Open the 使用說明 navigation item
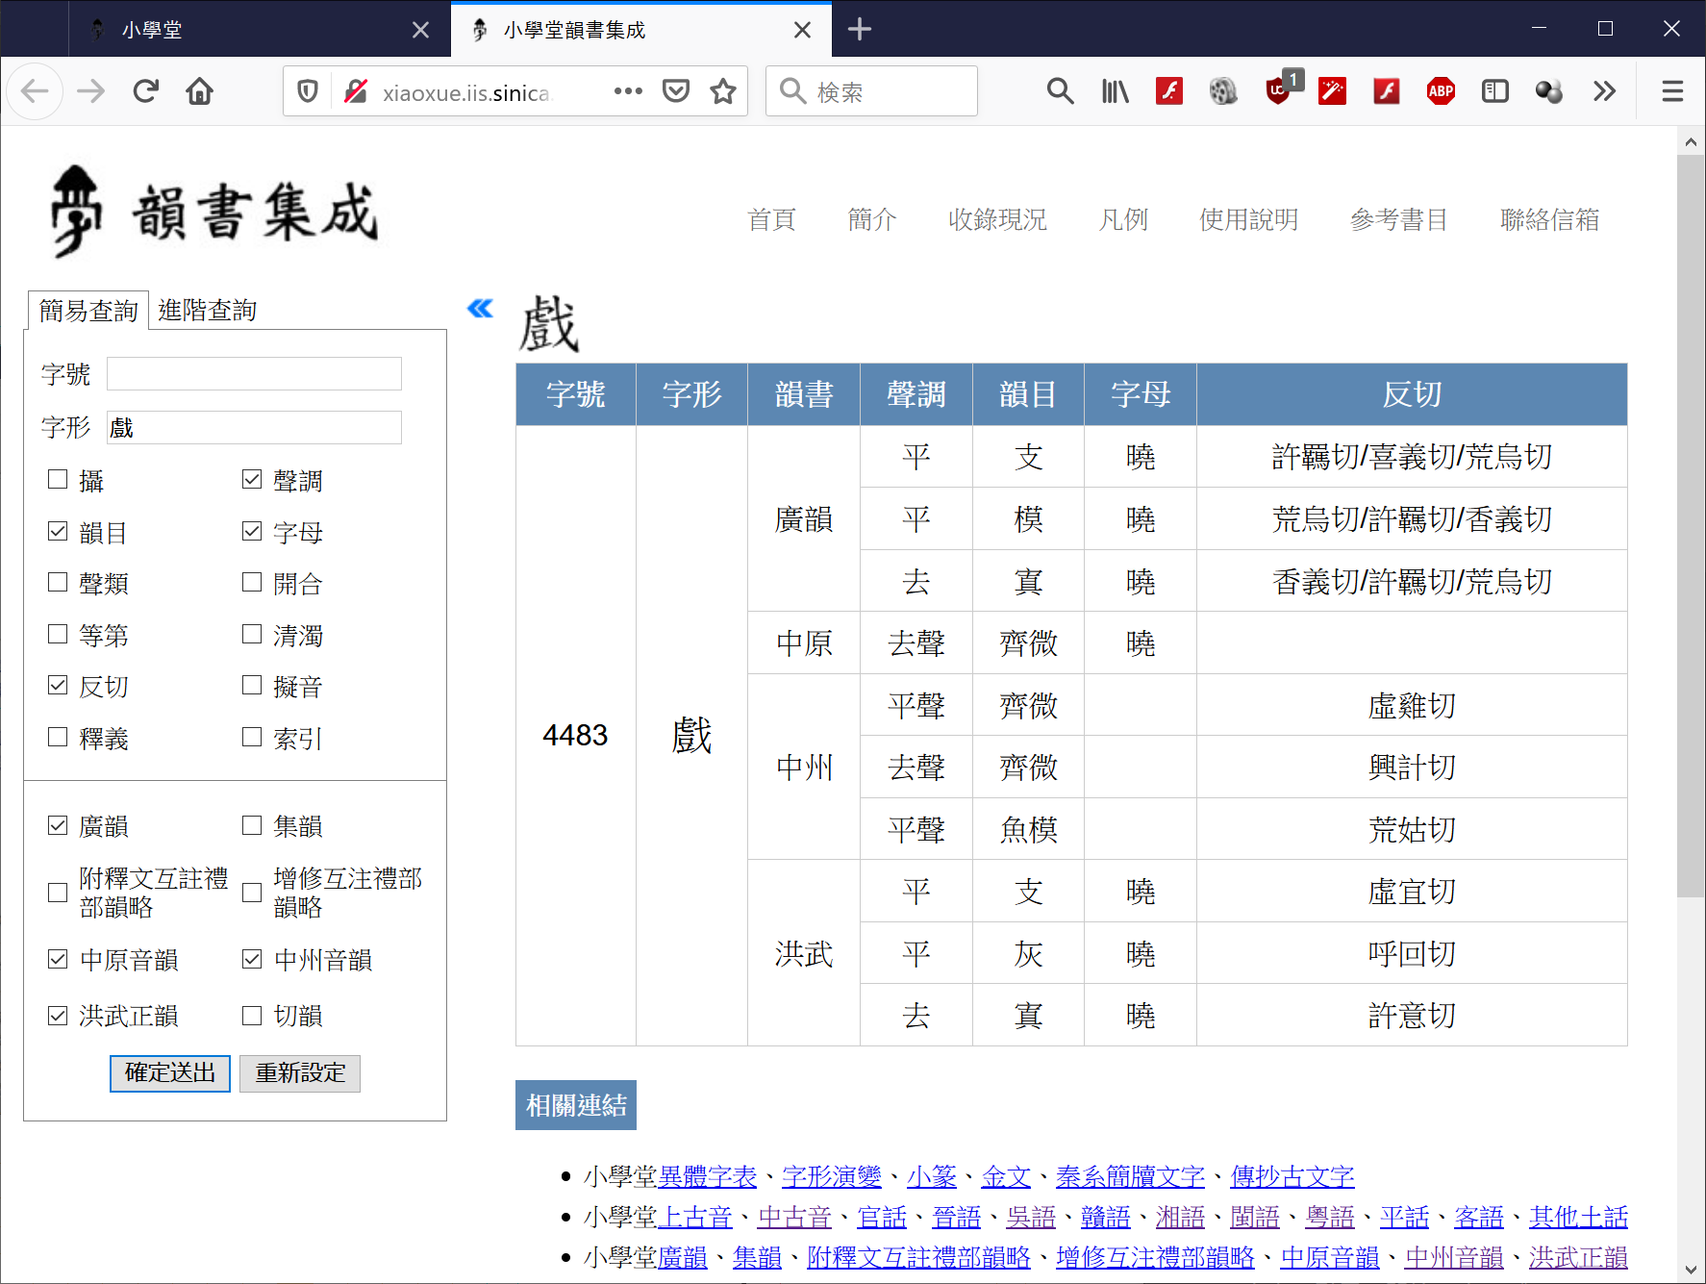The image size is (1706, 1284). point(1248,220)
